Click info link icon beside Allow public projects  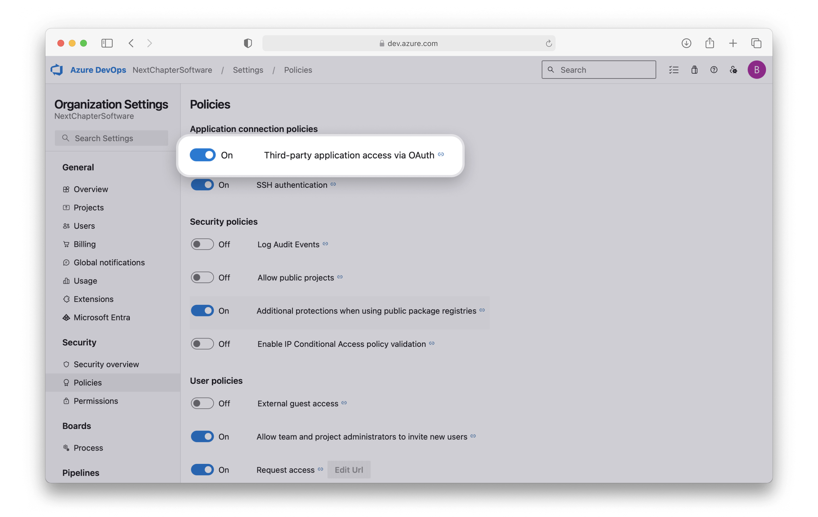[340, 277]
